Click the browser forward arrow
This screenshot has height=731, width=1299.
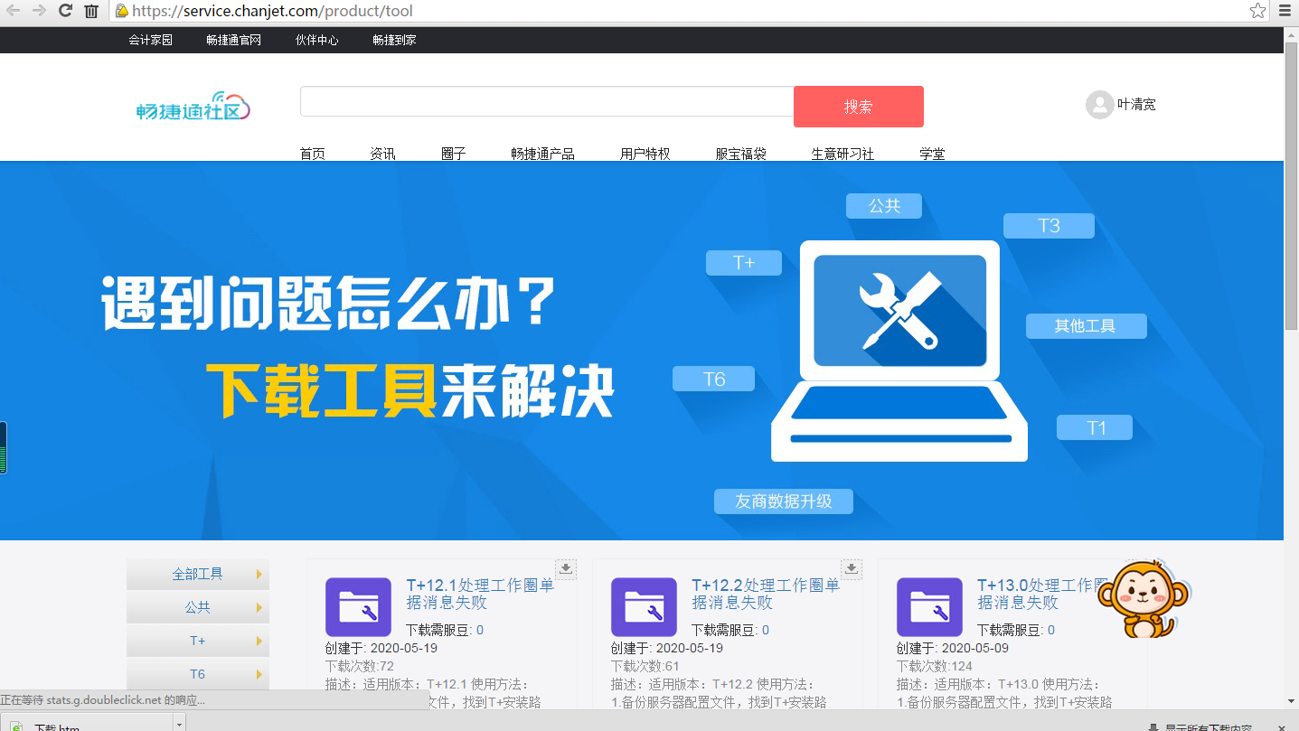pyautogui.click(x=39, y=11)
